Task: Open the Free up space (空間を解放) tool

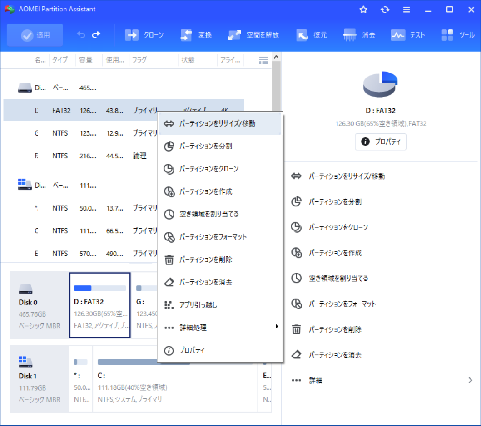Action: click(253, 35)
